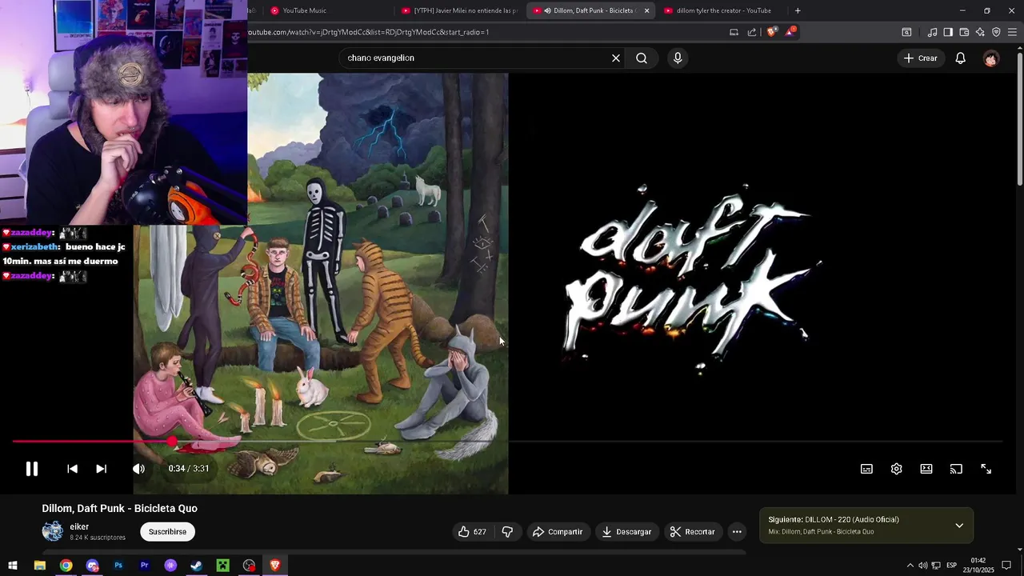Open the eiker channel avatar
The height and width of the screenshot is (576, 1024).
pyautogui.click(x=53, y=531)
